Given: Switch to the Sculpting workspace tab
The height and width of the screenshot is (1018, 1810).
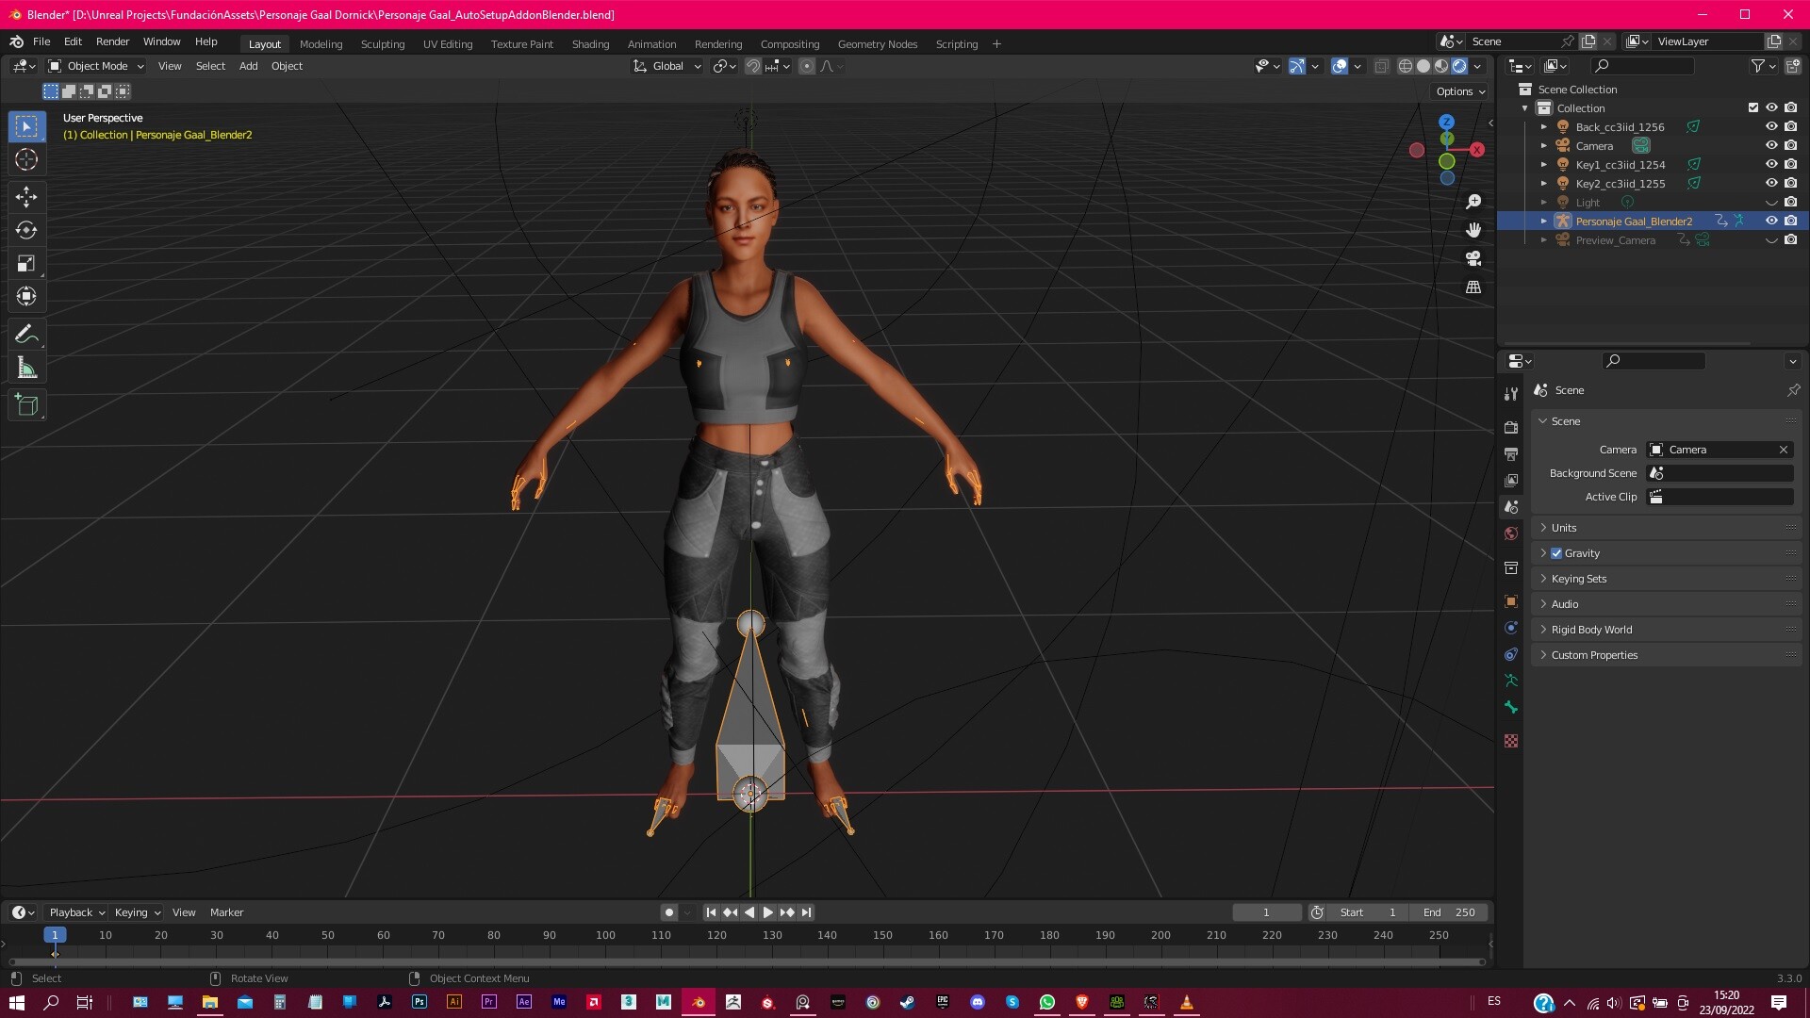Looking at the screenshot, I should [x=382, y=44].
